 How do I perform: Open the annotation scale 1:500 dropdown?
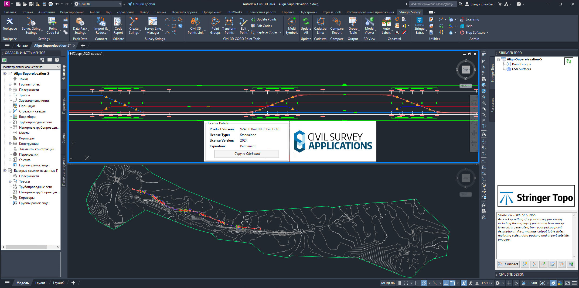pyautogui.click(x=487, y=283)
